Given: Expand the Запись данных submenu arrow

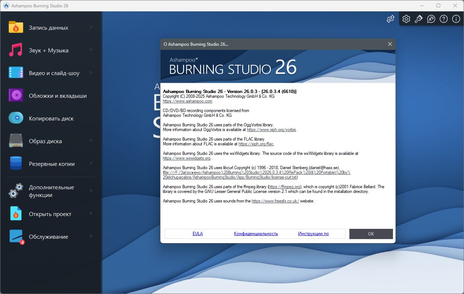Looking at the screenshot, I should tap(91, 27).
